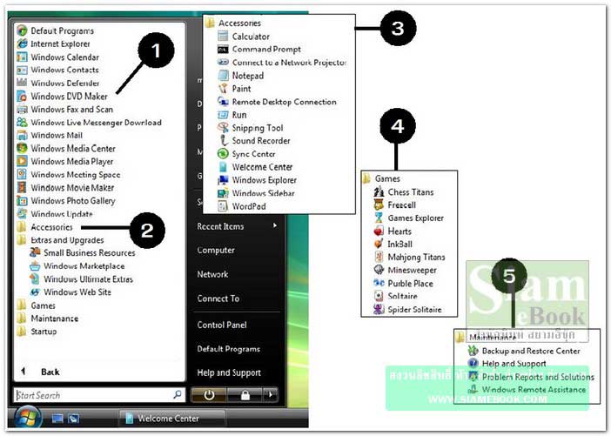Open Windows Marketplace

pyautogui.click(x=77, y=266)
